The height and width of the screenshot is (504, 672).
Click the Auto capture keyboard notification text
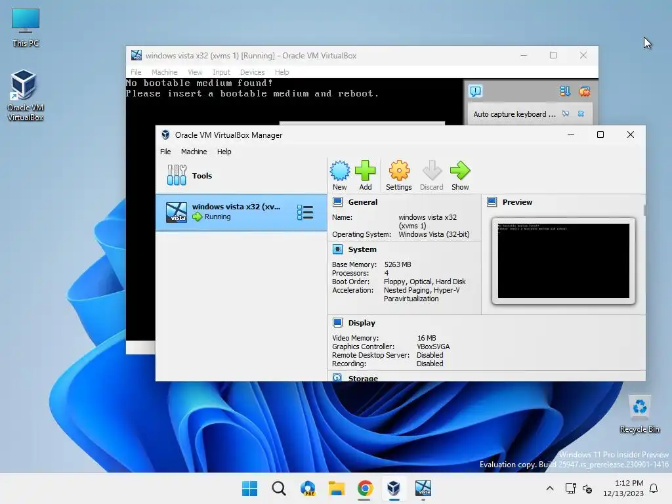pyautogui.click(x=514, y=114)
